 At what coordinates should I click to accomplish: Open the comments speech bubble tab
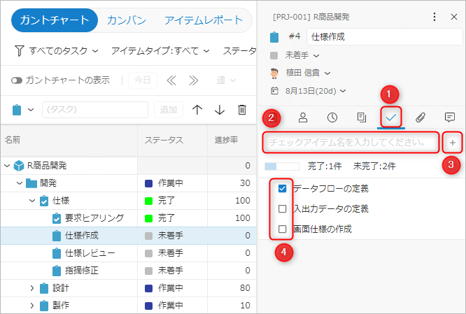[x=450, y=117]
